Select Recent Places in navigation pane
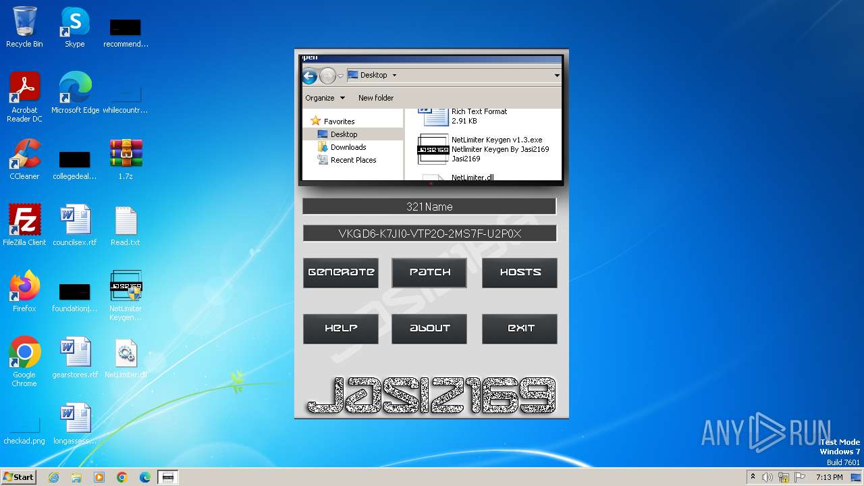The width and height of the screenshot is (864, 486). pyautogui.click(x=353, y=160)
